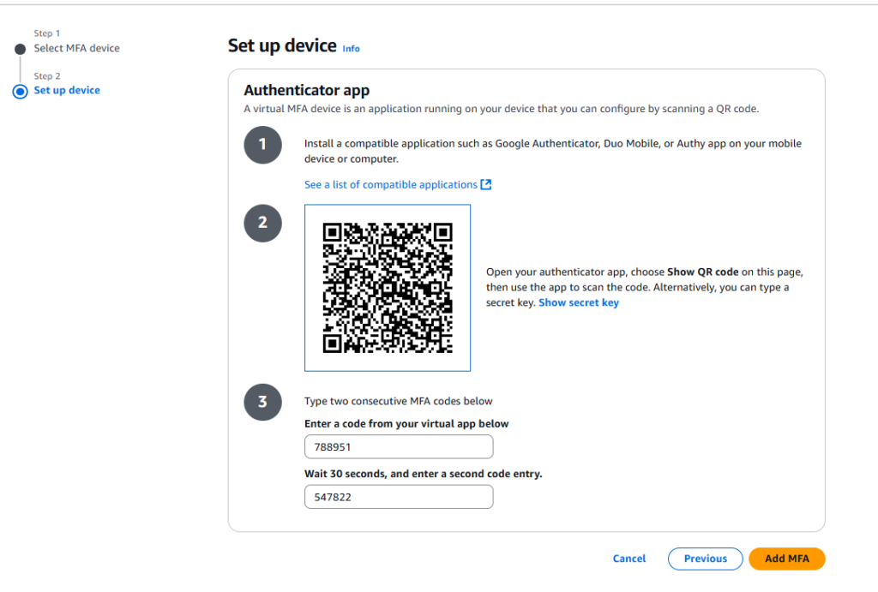Go back with the Previous button
The height and width of the screenshot is (592, 878).
705,559
